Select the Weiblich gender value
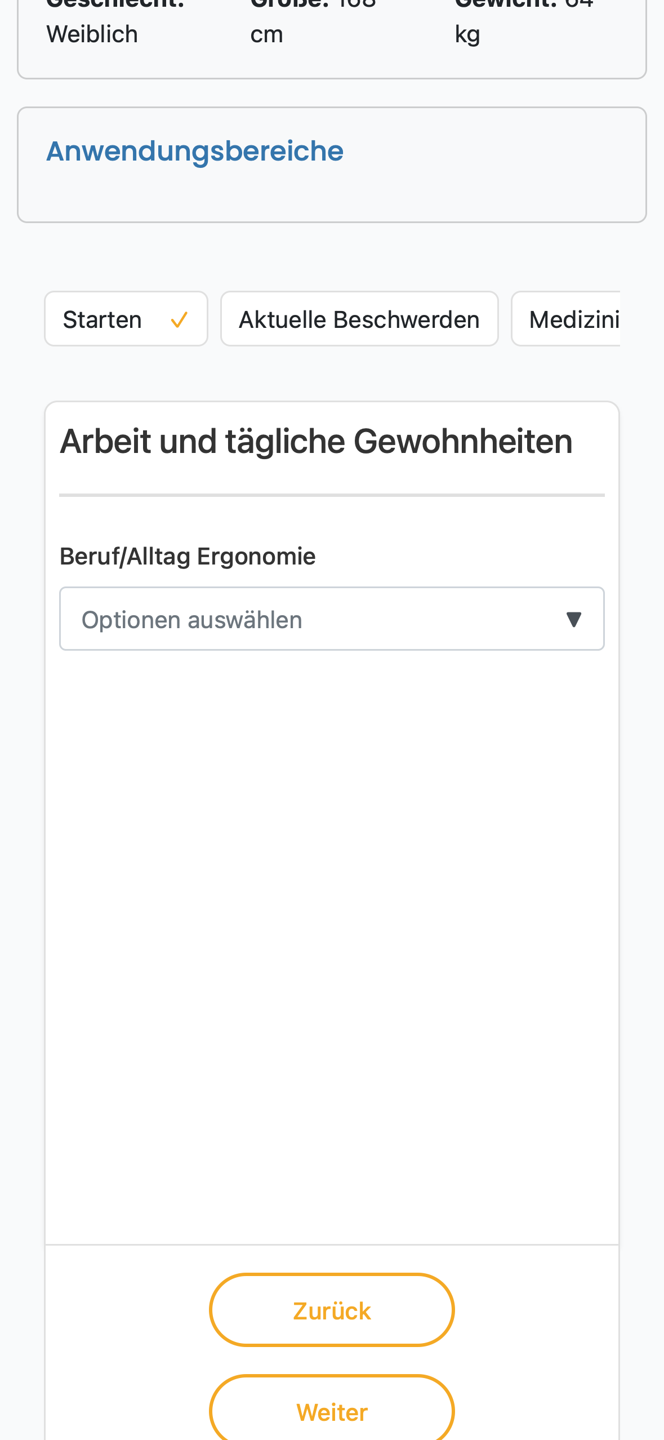 pyautogui.click(x=92, y=34)
